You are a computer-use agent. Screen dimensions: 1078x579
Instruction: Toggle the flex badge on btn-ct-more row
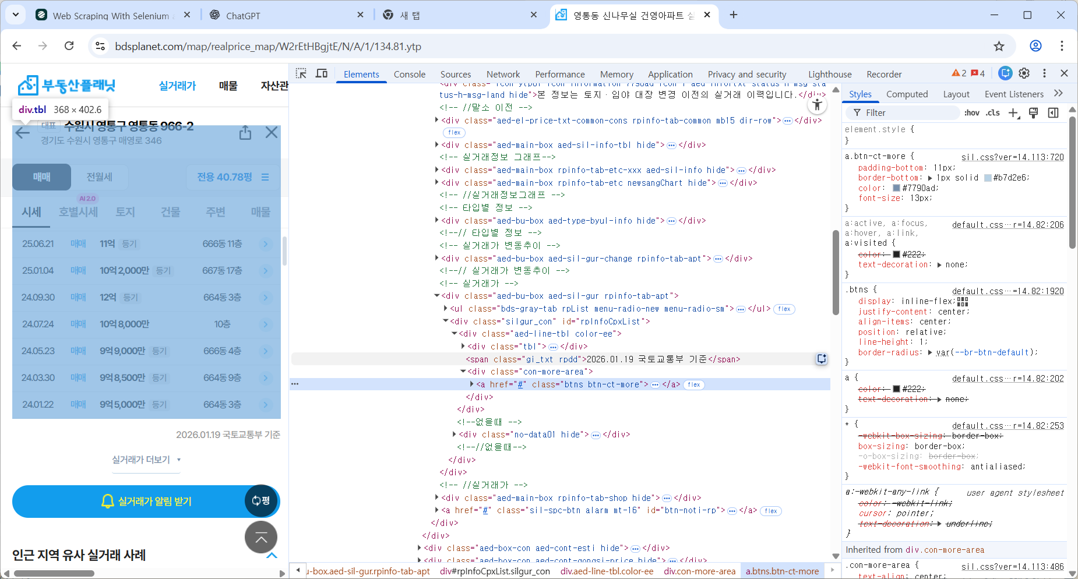[x=694, y=384]
